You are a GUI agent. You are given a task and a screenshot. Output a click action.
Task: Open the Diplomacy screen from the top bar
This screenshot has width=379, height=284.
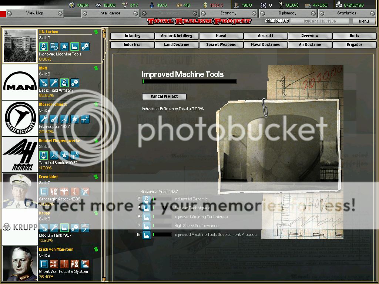point(288,13)
